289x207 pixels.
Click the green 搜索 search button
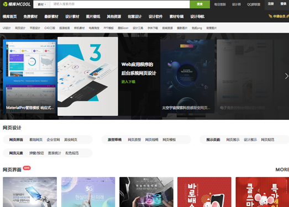[x=200, y=4]
